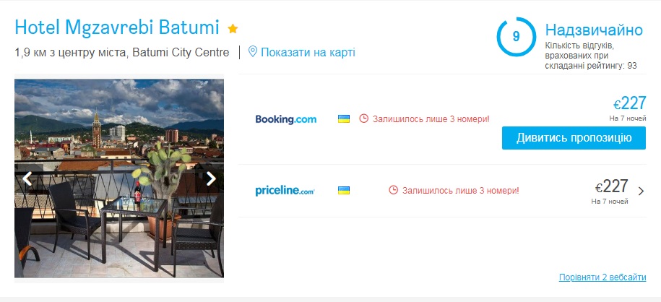
Task: Click the priceline.com logo
Action: (285, 191)
